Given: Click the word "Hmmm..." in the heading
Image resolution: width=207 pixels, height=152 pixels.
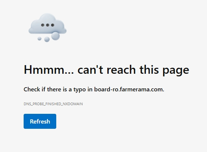Looking at the screenshot, I should pos(49,70).
